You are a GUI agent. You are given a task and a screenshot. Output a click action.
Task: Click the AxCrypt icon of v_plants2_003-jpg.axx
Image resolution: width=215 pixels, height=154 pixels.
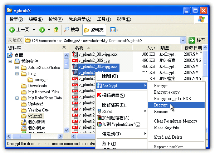pos(75,66)
